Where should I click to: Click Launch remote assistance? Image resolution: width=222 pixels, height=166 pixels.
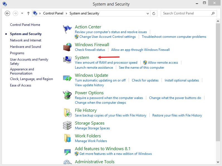[94, 68]
